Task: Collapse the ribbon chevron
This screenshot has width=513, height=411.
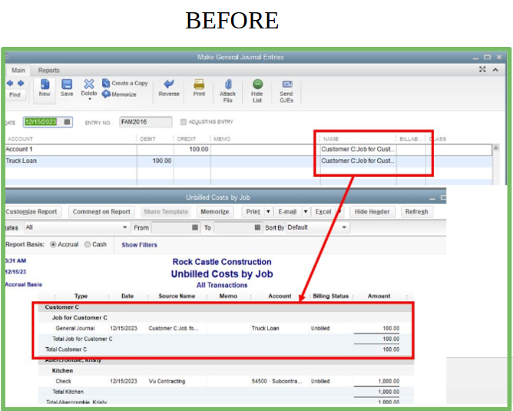Action: coord(495,70)
